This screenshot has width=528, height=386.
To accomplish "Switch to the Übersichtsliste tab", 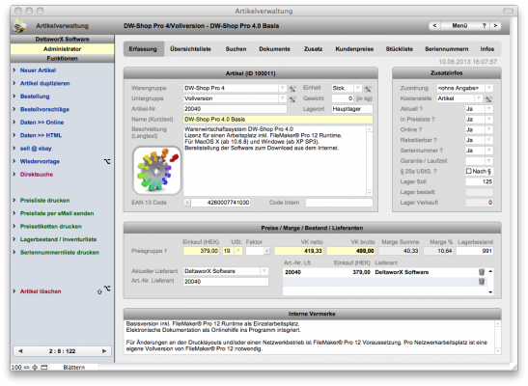I will pyautogui.click(x=190, y=49).
